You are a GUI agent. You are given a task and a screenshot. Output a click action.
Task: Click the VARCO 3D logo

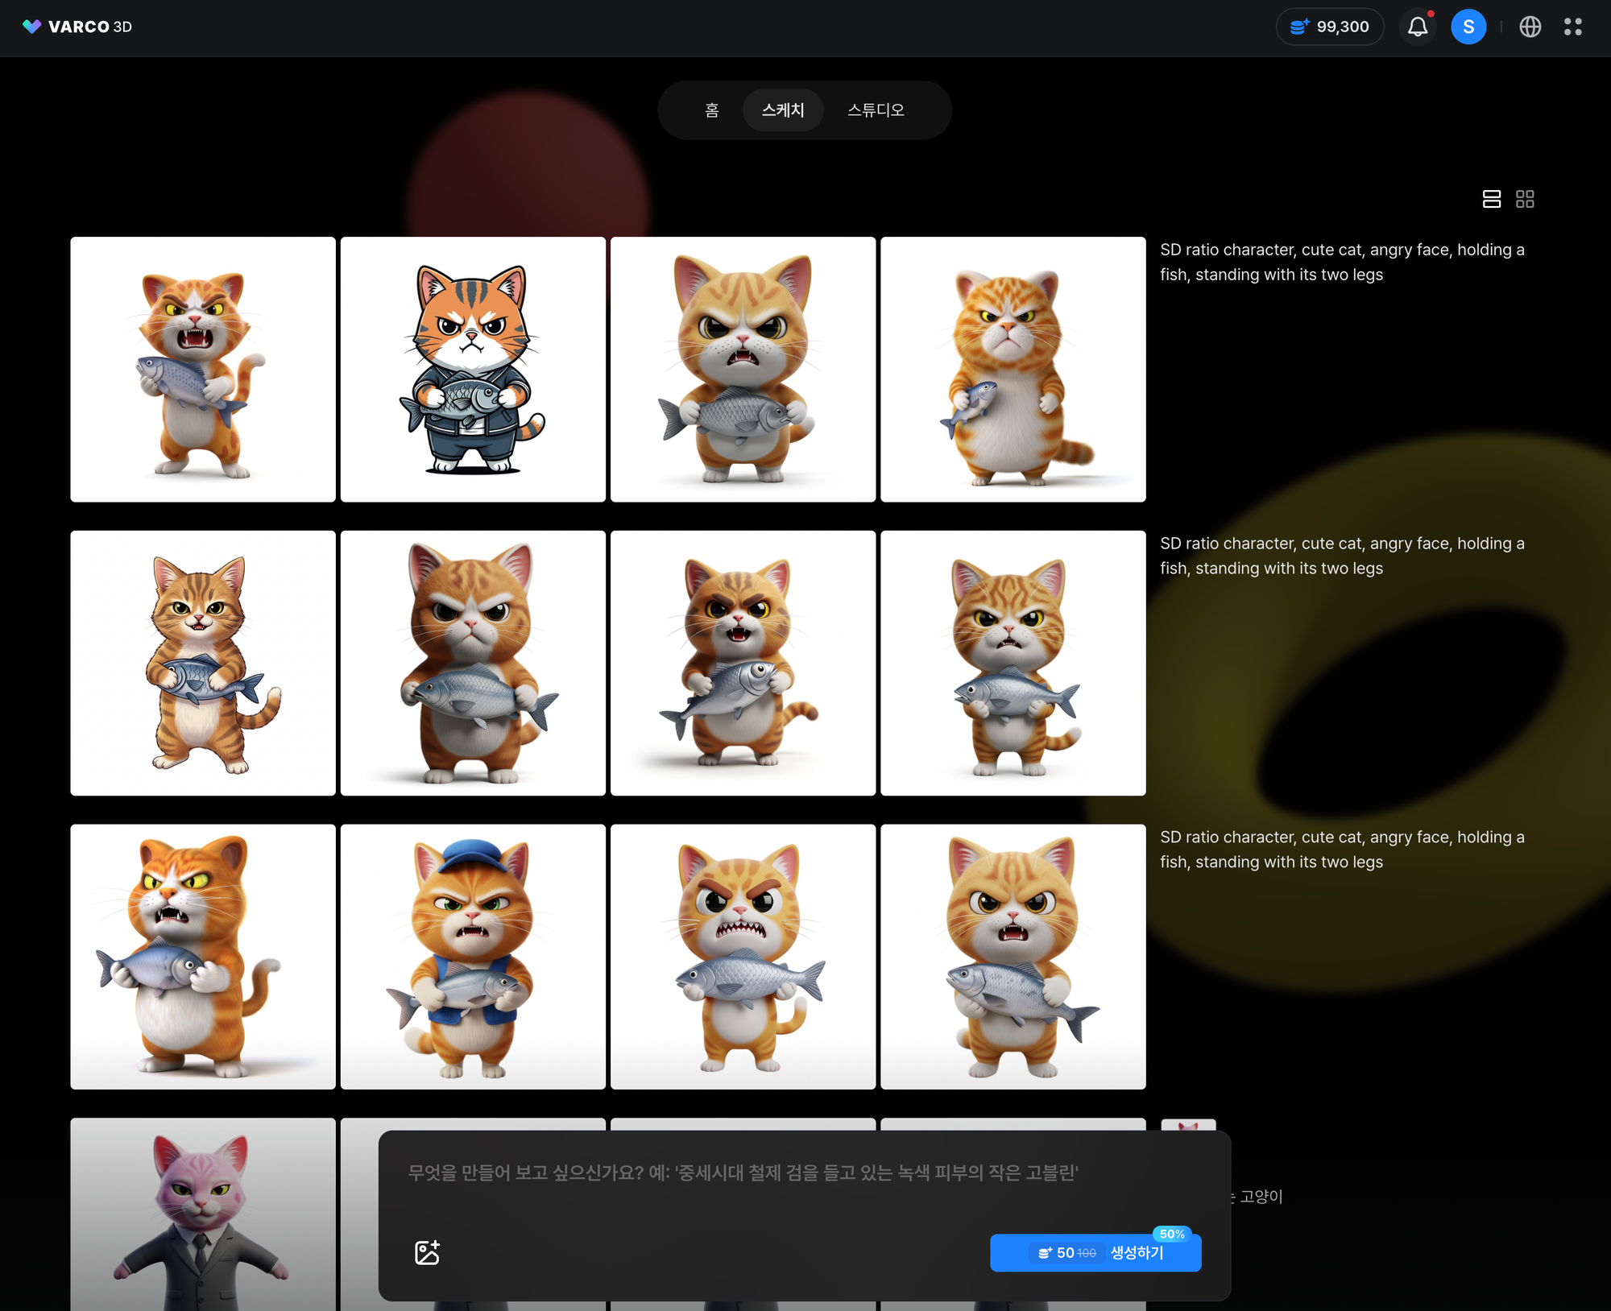click(77, 27)
